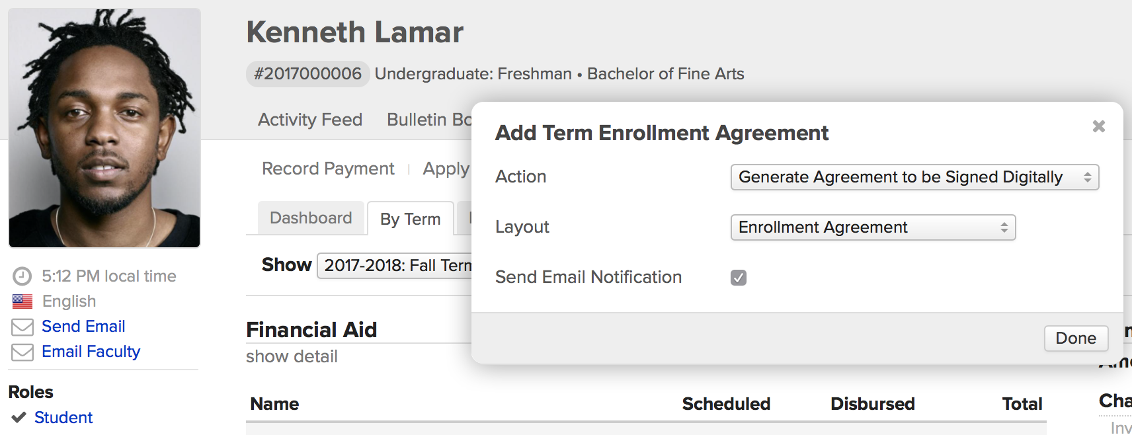This screenshot has width=1132, height=435.
Task: Click the checkmark icon next to Student role
Action: point(19,417)
